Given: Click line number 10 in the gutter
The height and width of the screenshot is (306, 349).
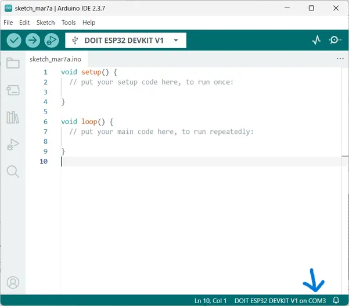Looking at the screenshot, I should [44, 162].
